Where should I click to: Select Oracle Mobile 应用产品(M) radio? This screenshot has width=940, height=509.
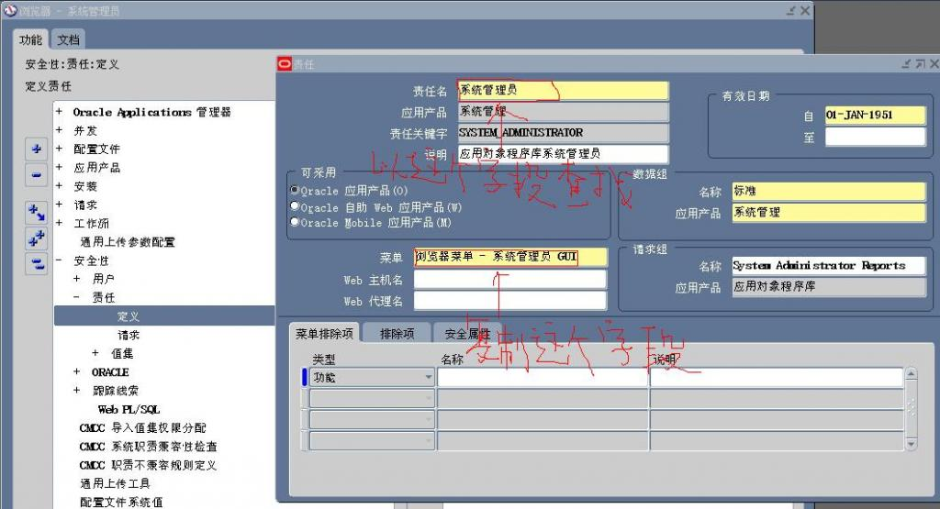pos(295,222)
